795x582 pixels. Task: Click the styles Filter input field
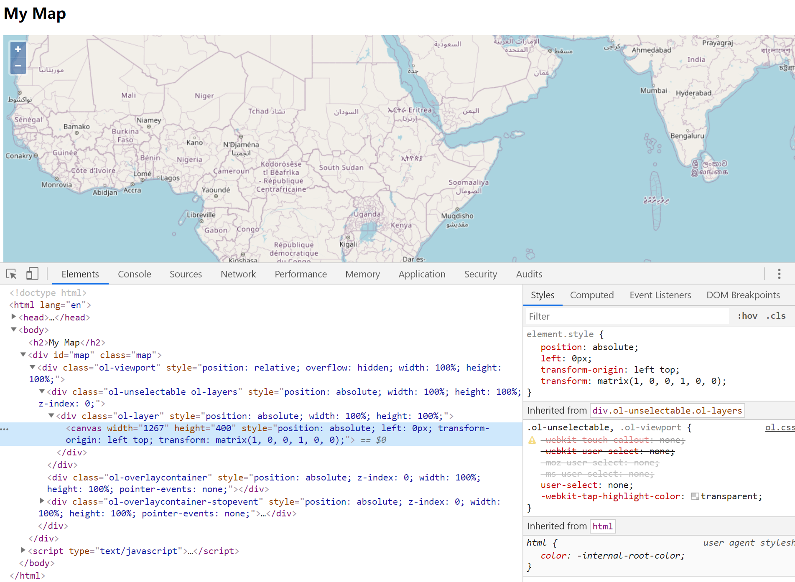tap(627, 316)
